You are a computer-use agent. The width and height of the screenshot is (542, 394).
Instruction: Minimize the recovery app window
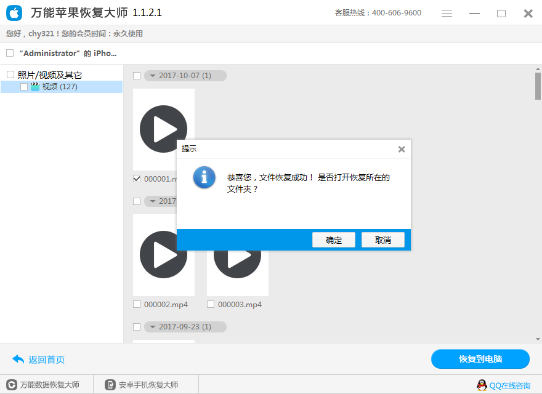click(474, 13)
